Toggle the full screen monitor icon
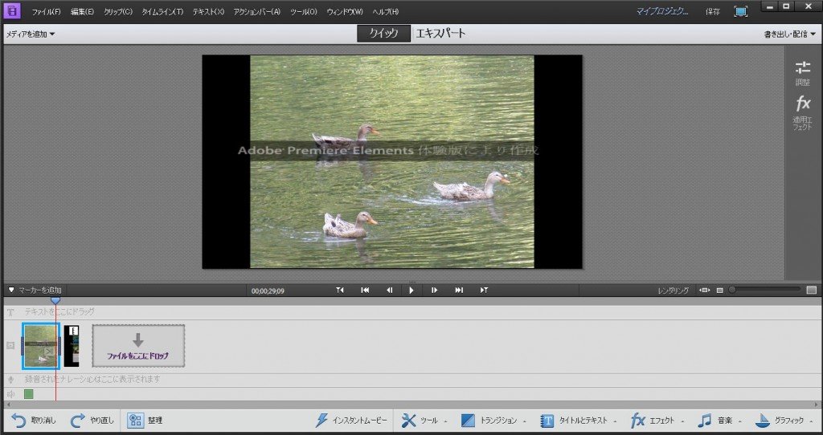Viewport: 823px width, 435px height. [740, 11]
